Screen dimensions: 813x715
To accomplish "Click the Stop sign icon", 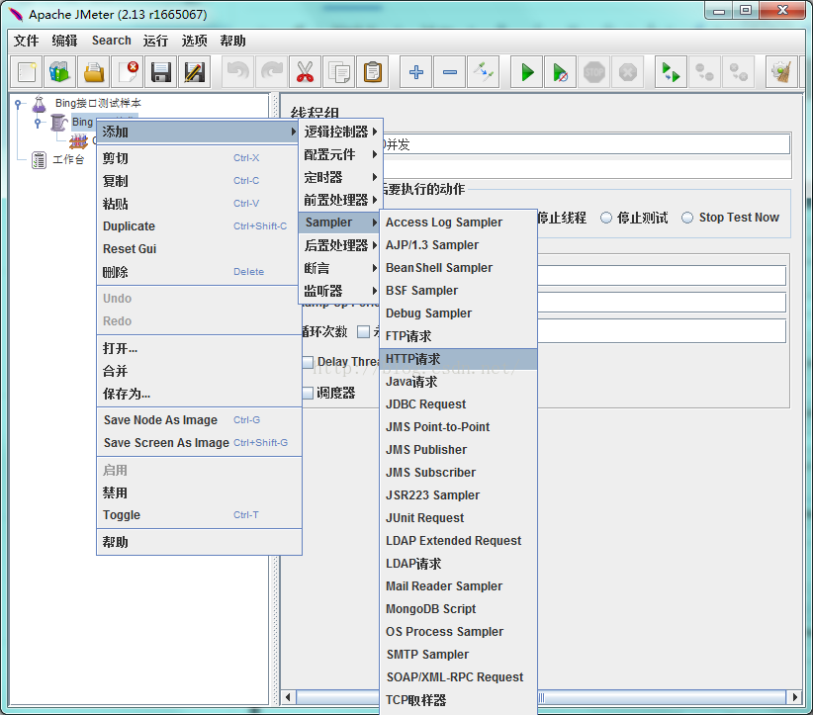I will point(593,72).
